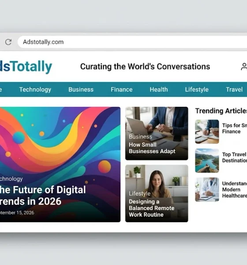Open the user account icon
247x265 pixels.
point(244,67)
